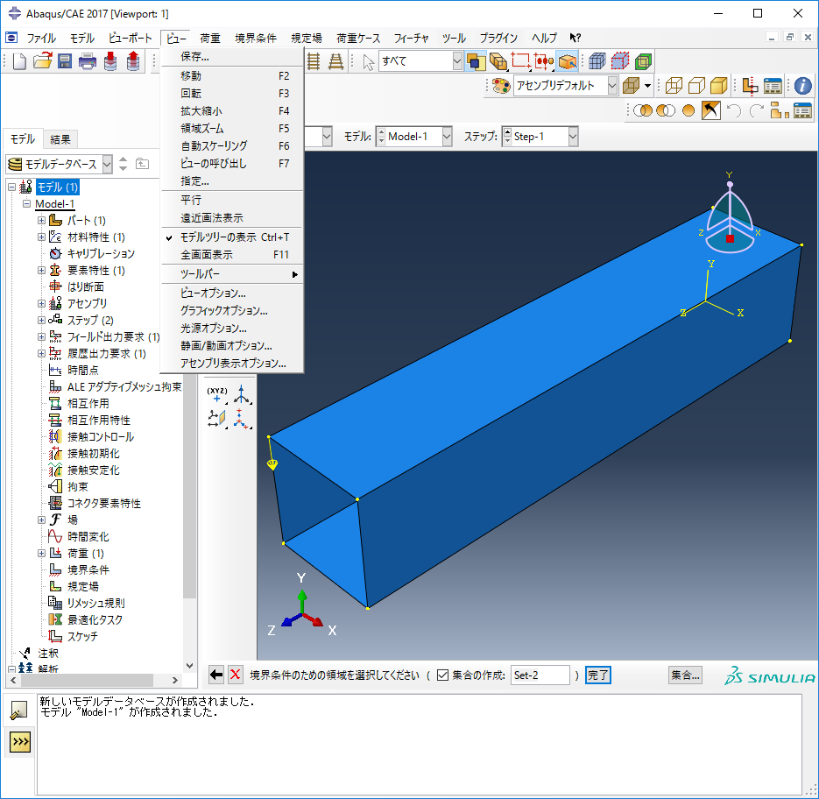
Task: Save the model database with floppy icon
Action: point(65,61)
